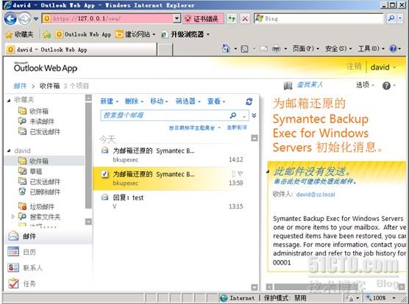This screenshot has height=304, width=409.
Task: Open the Upgrade Browser (升级浏览器) favorites item
Action: [x=185, y=35]
